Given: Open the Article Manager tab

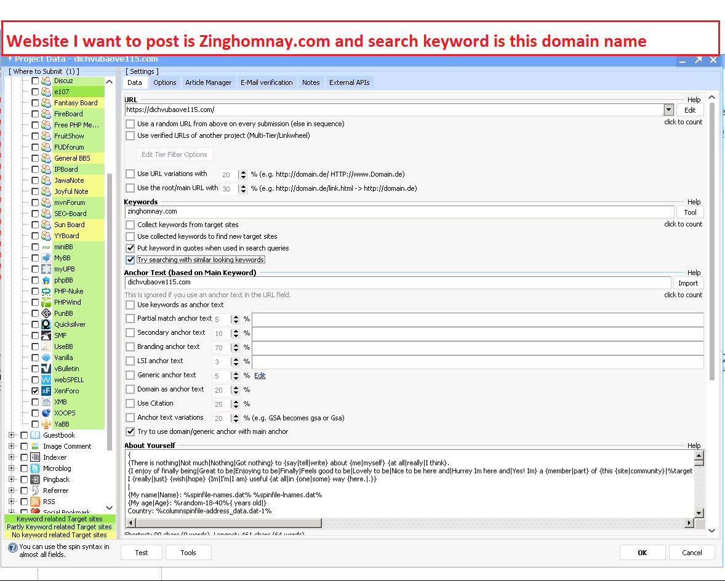Looking at the screenshot, I should tap(208, 82).
